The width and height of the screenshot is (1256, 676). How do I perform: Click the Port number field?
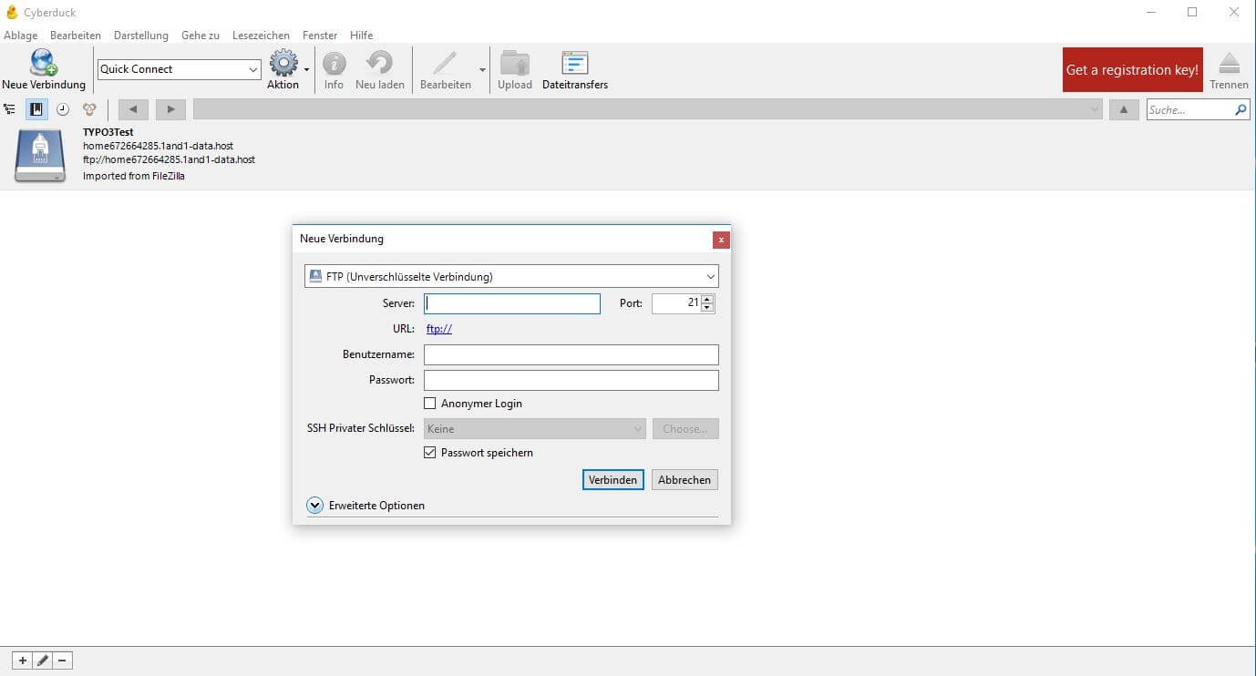676,303
